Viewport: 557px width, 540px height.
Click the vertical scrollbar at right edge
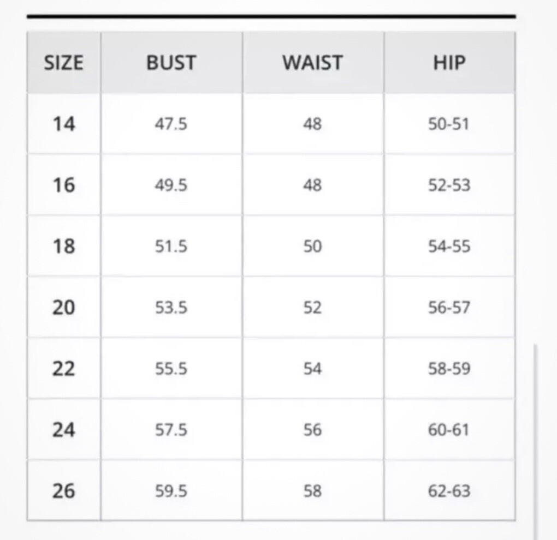click(535, 442)
